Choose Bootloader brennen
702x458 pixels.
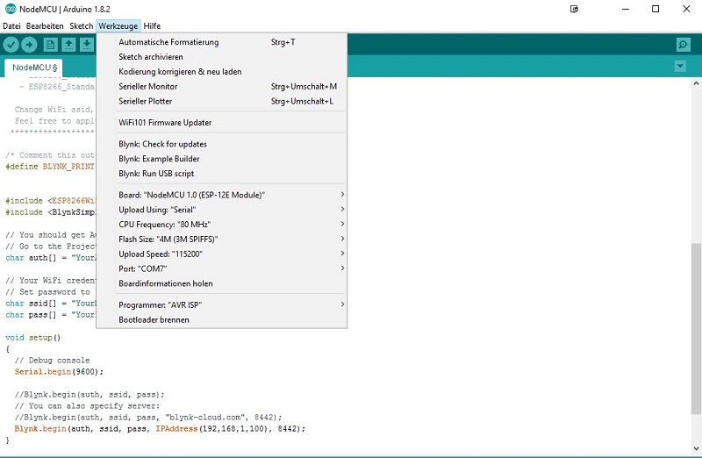222,319
